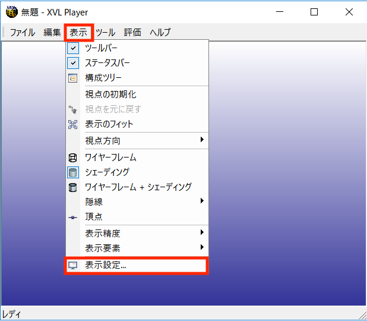Image resolution: width=367 pixels, height=321 pixels.
Task: Open 視点方向 menu entry
Action: (x=137, y=140)
